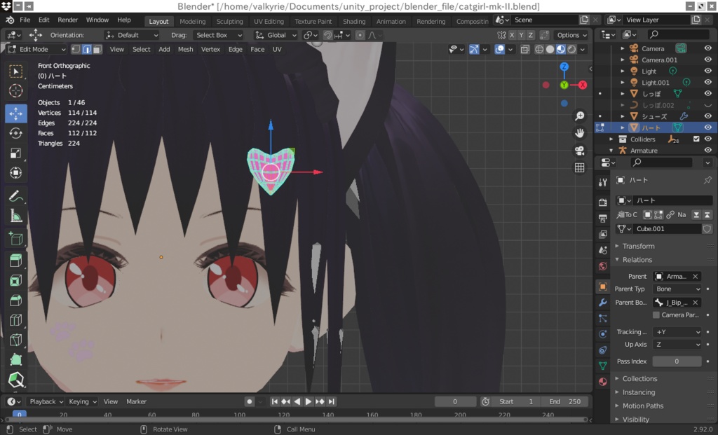Activate the Rotate tool
This screenshot has width=718, height=435.
pyautogui.click(x=15, y=132)
